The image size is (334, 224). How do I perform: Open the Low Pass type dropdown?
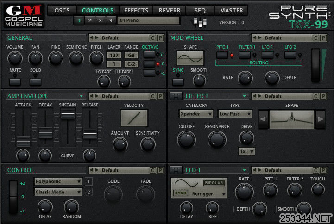click(235, 114)
